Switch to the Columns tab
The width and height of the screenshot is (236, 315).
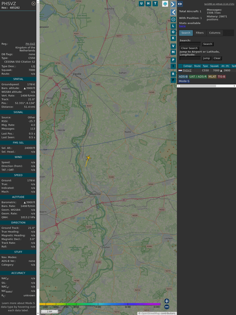[214, 33]
